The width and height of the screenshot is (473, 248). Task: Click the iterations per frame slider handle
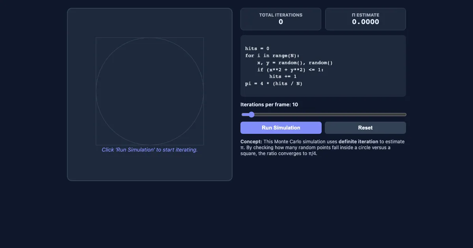click(251, 115)
